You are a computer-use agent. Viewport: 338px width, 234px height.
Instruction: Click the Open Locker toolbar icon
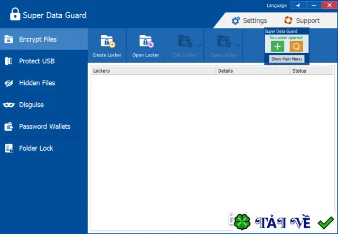146,41
